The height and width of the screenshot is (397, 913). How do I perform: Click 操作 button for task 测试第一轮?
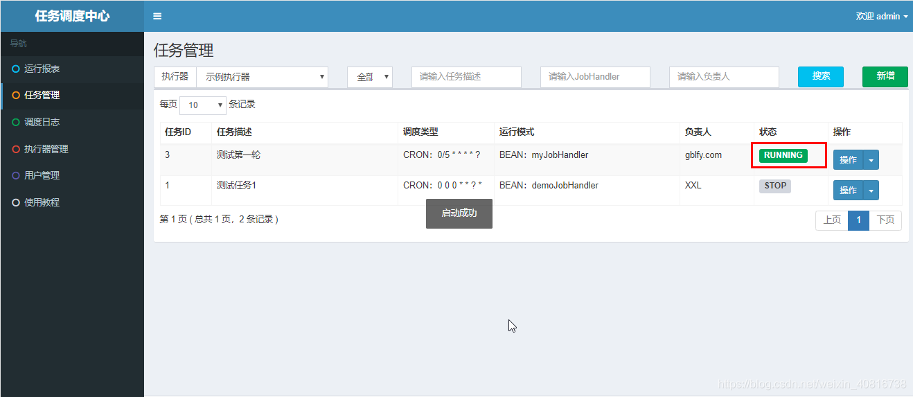[x=848, y=160]
